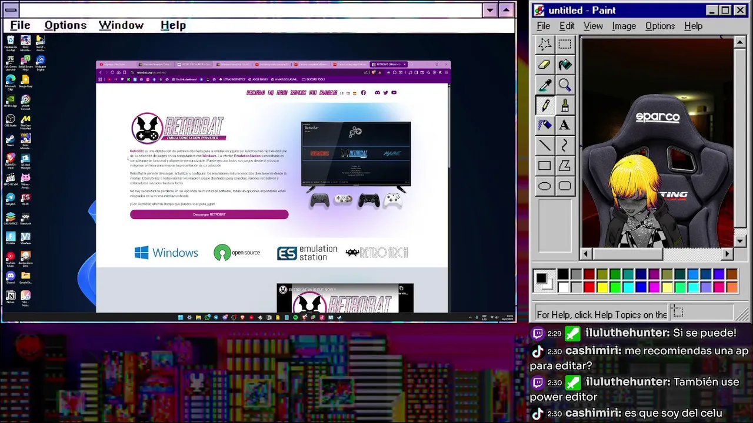Pick the Pick Color eyedropper tool
Viewport: 753px width, 423px height.
[545, 85]
